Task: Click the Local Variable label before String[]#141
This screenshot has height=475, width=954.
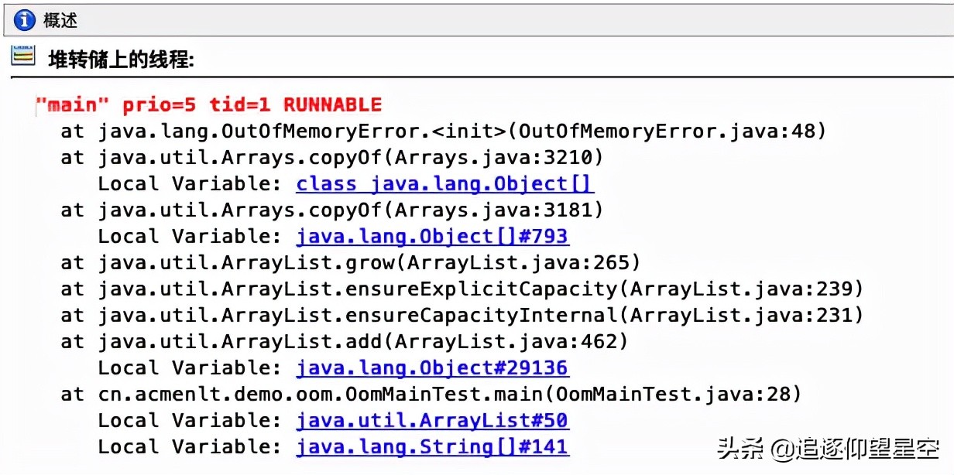Action: [190, 446]
